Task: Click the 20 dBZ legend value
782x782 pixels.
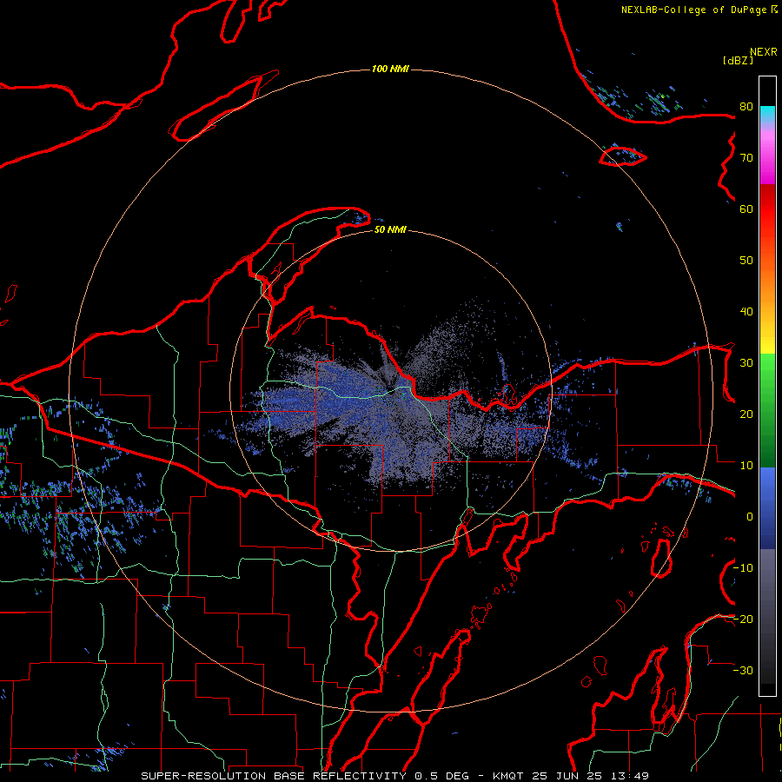Action: 746,414
